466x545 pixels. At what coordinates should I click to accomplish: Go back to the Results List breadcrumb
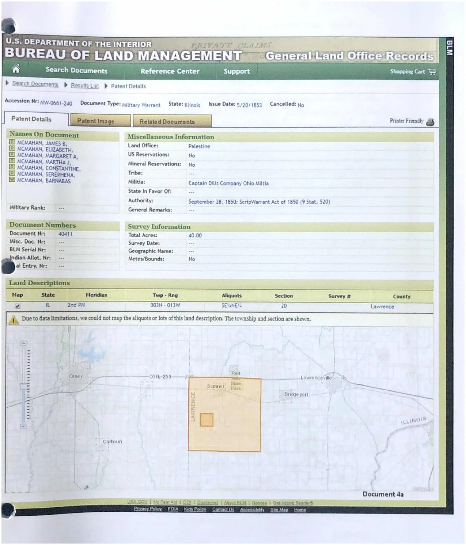(85, 86)
